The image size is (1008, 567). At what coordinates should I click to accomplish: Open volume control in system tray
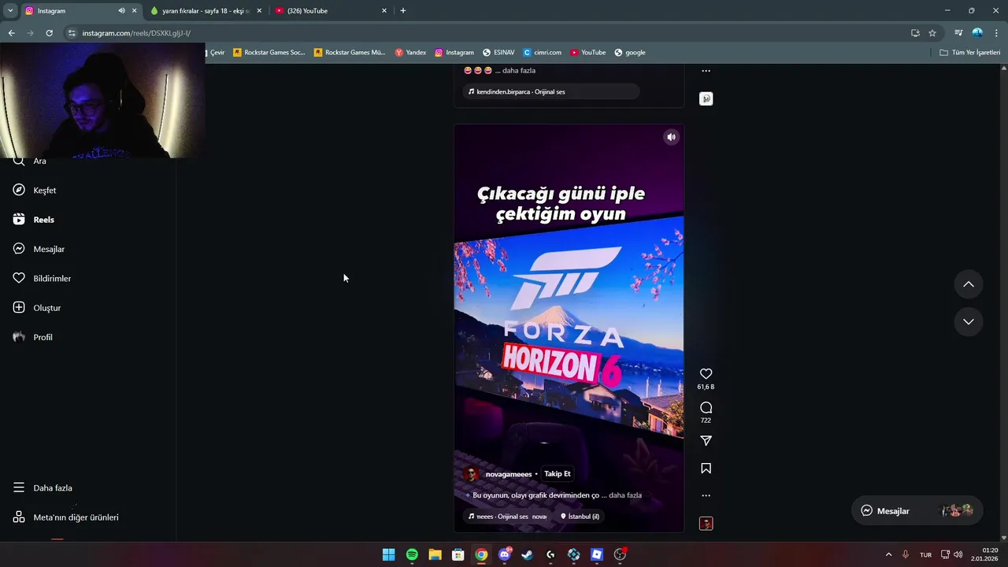(958, 554)
